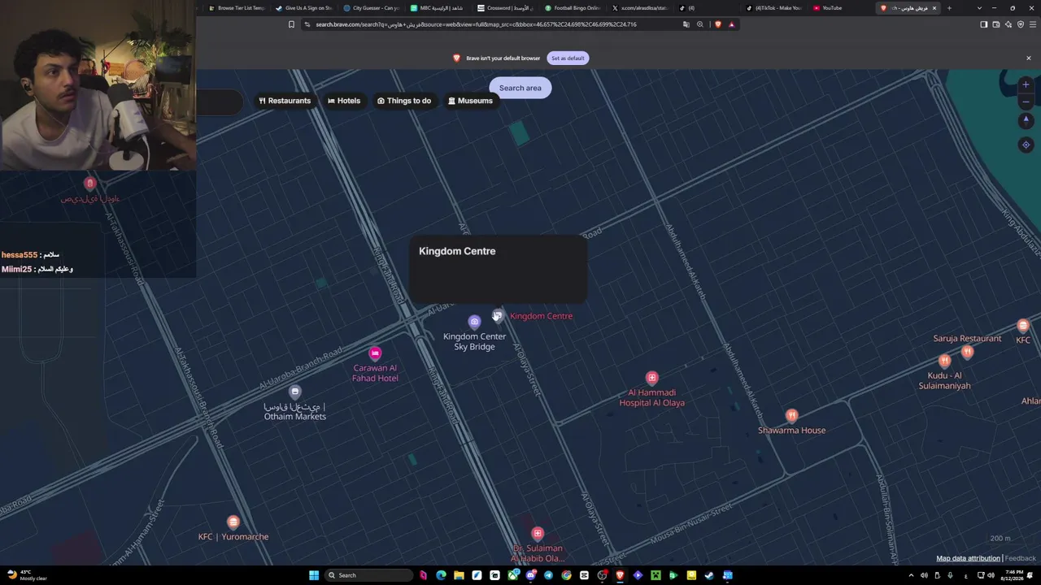Dismiss the default browser notification bar
The image size is (1041, 585).
(1028, 58)
